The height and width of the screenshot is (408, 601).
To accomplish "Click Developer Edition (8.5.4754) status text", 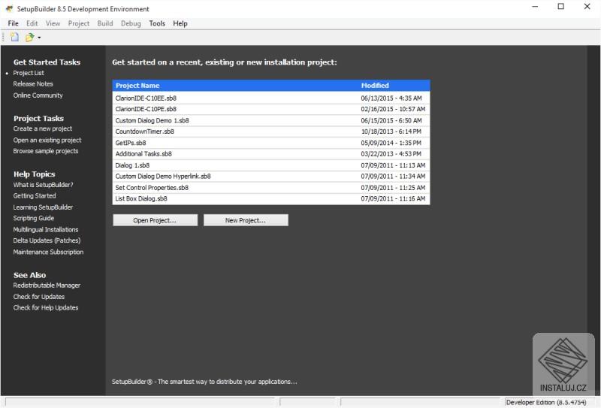I will (546, 402).
